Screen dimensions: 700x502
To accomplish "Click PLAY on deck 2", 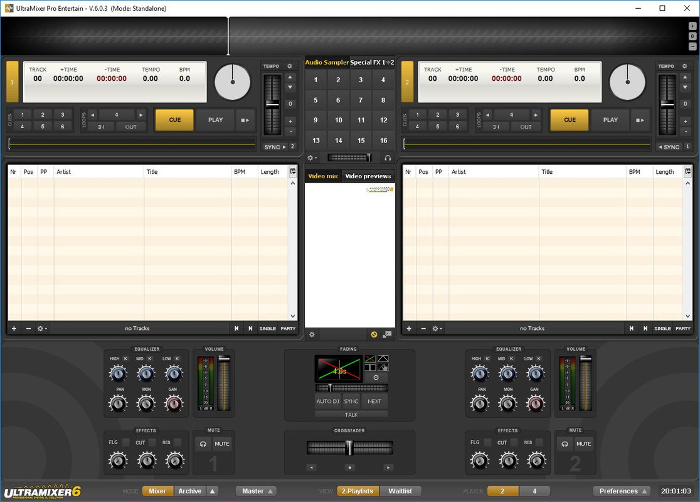I will 610,120.
